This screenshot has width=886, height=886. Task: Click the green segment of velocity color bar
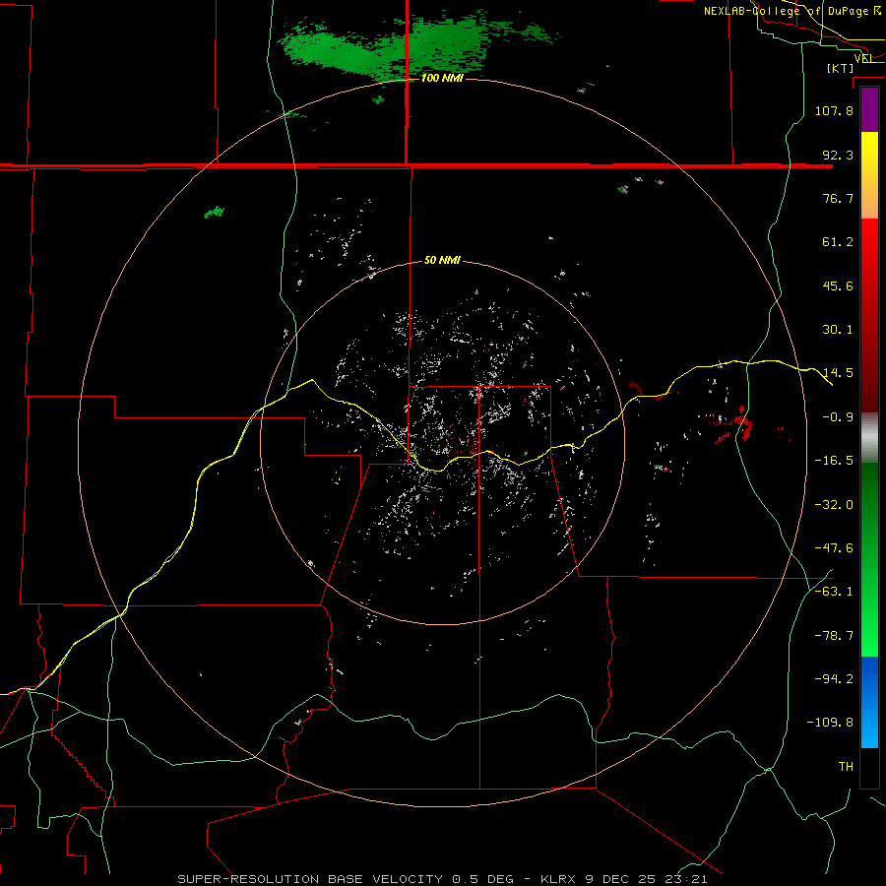[869, 559]
